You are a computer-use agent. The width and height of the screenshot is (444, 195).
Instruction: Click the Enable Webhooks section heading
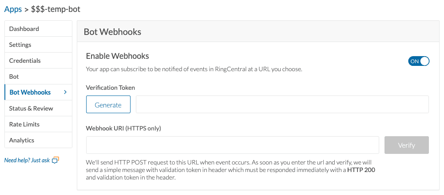[117, 56]
